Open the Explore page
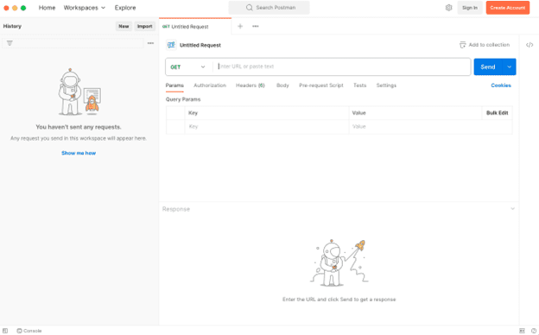Image resolution: width=539 pixels, height=335 pixels. click(125, 8)
